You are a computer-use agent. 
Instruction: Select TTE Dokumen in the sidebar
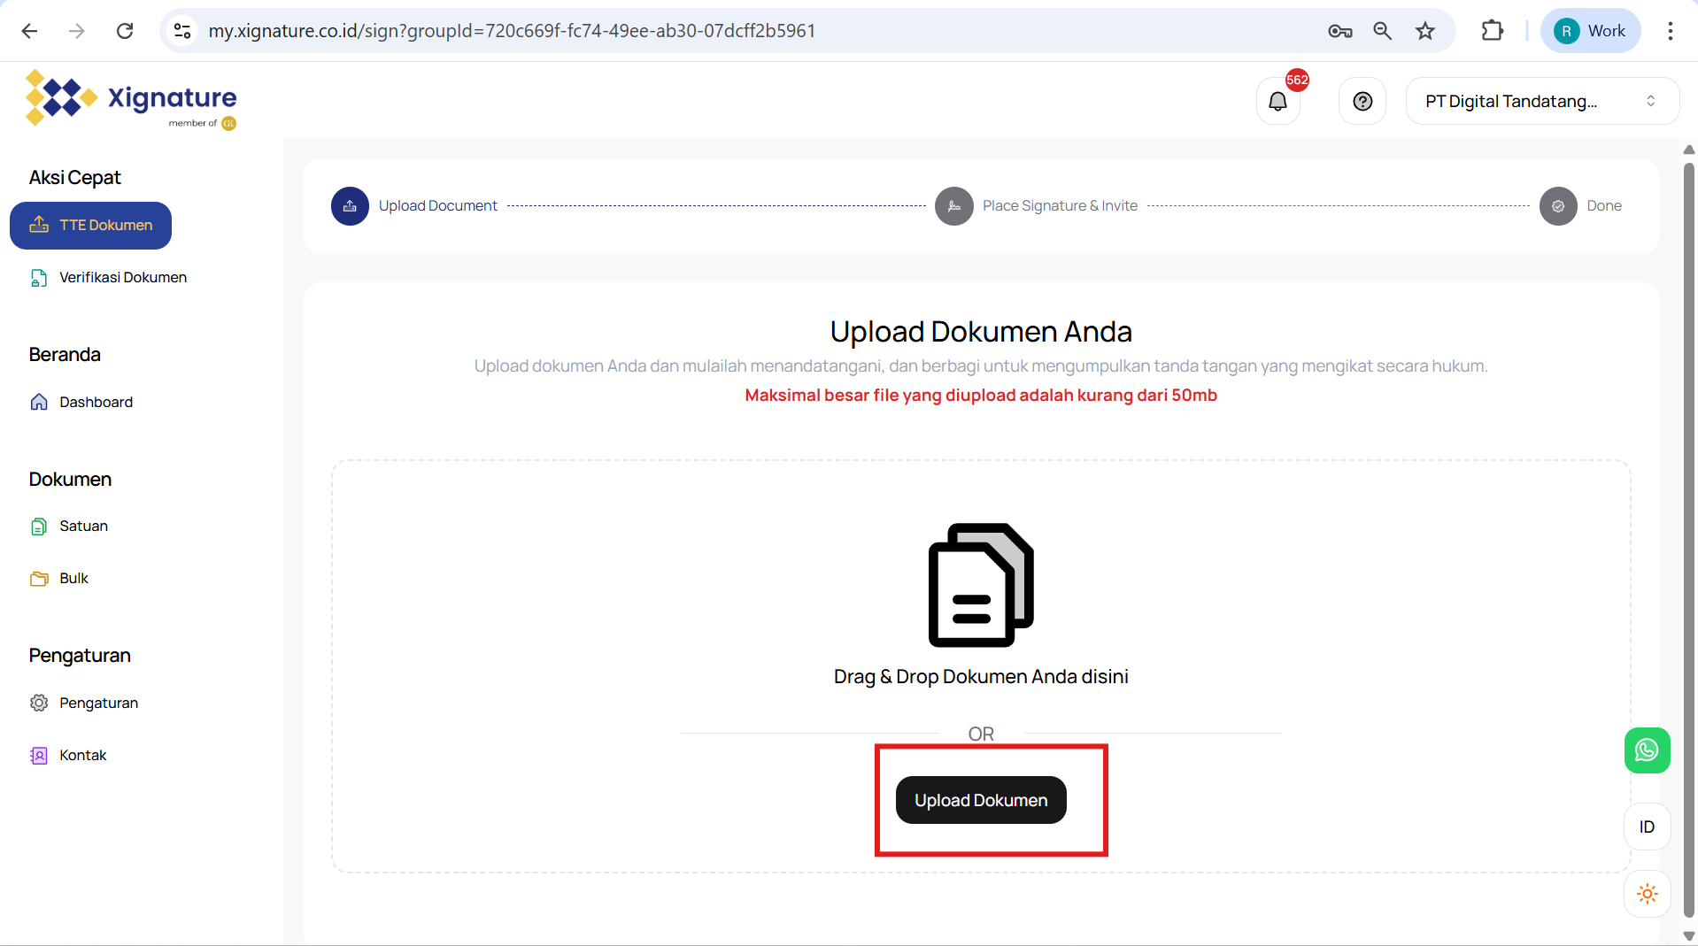pos(91,226)
